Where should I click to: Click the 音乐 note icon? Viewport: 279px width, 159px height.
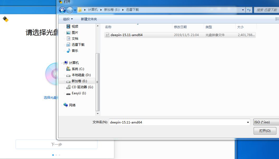coord(68,51)
